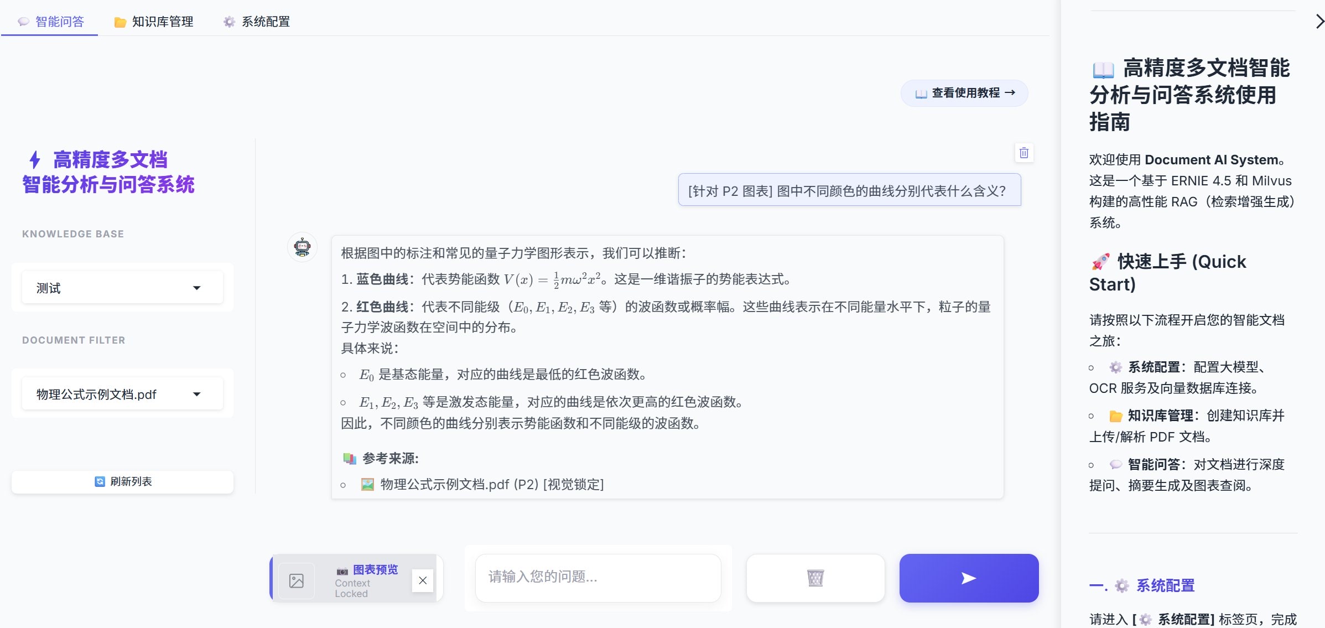Dismiss the Context Locked chart preview chip
Image resolution: width=1325 pixels, height=628 pixels.
click(x=422, y=580)
